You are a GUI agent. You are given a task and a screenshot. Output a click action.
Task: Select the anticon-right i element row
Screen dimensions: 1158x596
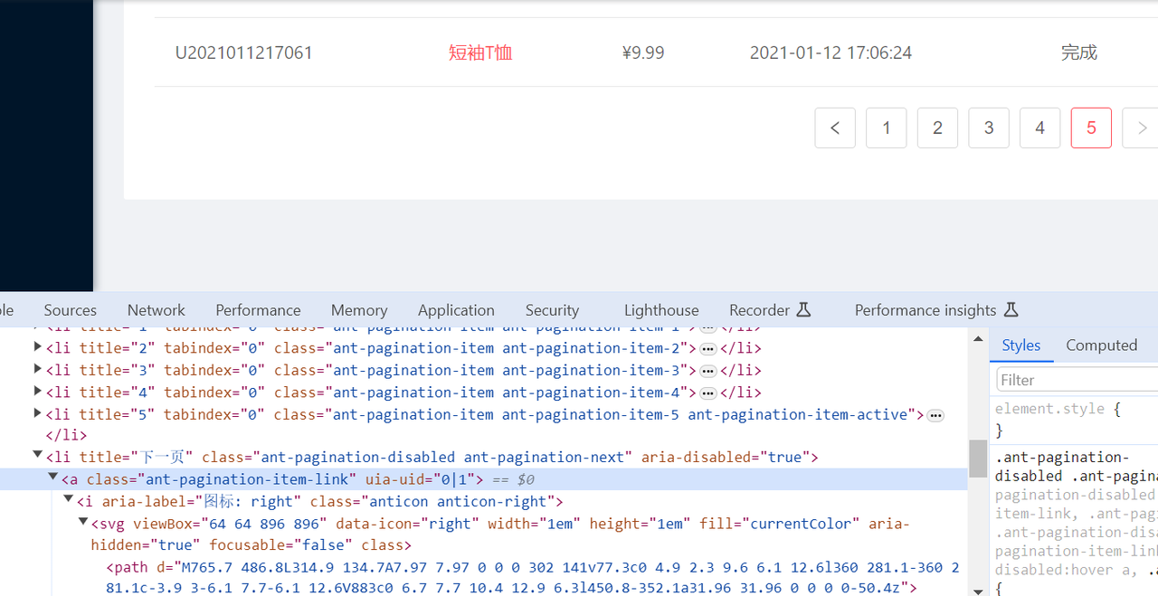pos(484,502)
